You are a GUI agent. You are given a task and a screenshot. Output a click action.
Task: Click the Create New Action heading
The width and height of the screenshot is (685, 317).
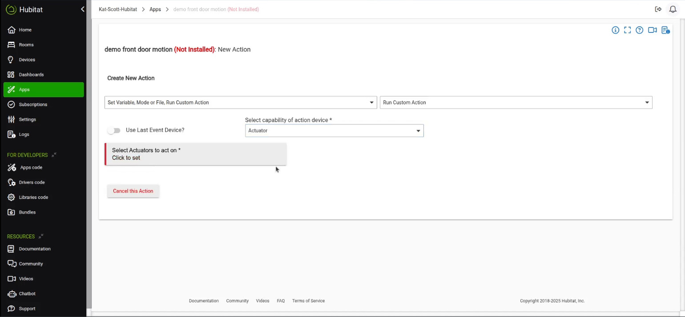tap(131, 78)
